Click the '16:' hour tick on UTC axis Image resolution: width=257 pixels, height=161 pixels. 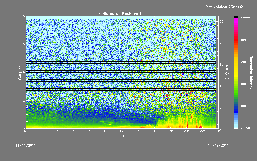coord(155,131)
